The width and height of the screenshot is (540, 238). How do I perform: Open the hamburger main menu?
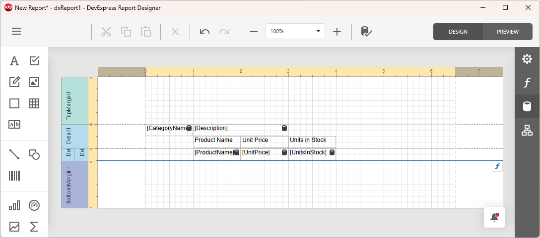tap(16, 32)
